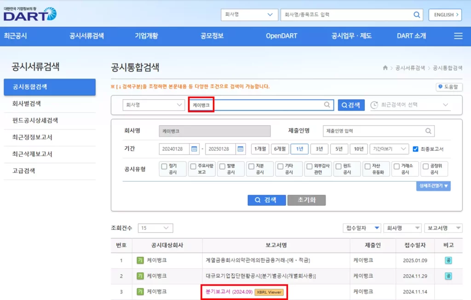This screenshot has width=471, height=300.
Task: Select the 3년 period button
Action: pos(319,149)
